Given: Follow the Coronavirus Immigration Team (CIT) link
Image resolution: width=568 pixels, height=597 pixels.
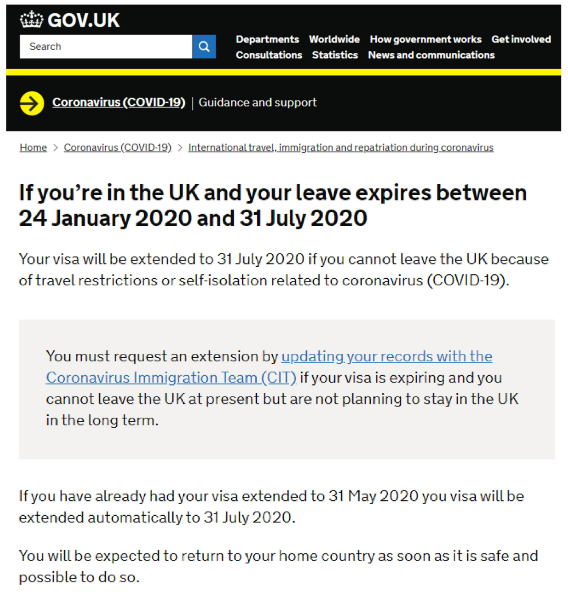Looking at the screenshot, I should (x=171, y=378).
